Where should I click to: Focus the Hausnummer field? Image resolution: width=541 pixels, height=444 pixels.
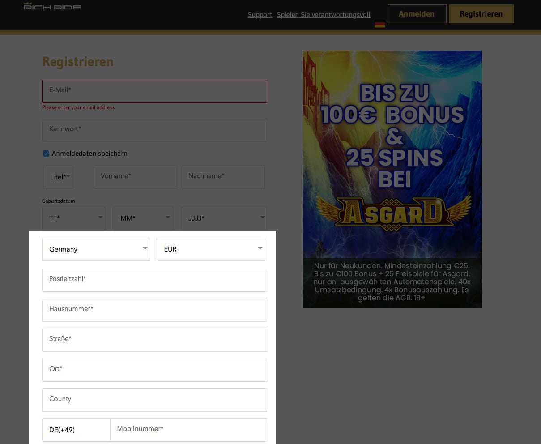[155, 310]
